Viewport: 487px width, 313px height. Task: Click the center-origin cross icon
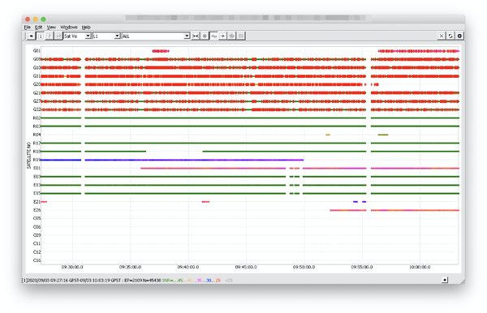[x=222, y=36]
